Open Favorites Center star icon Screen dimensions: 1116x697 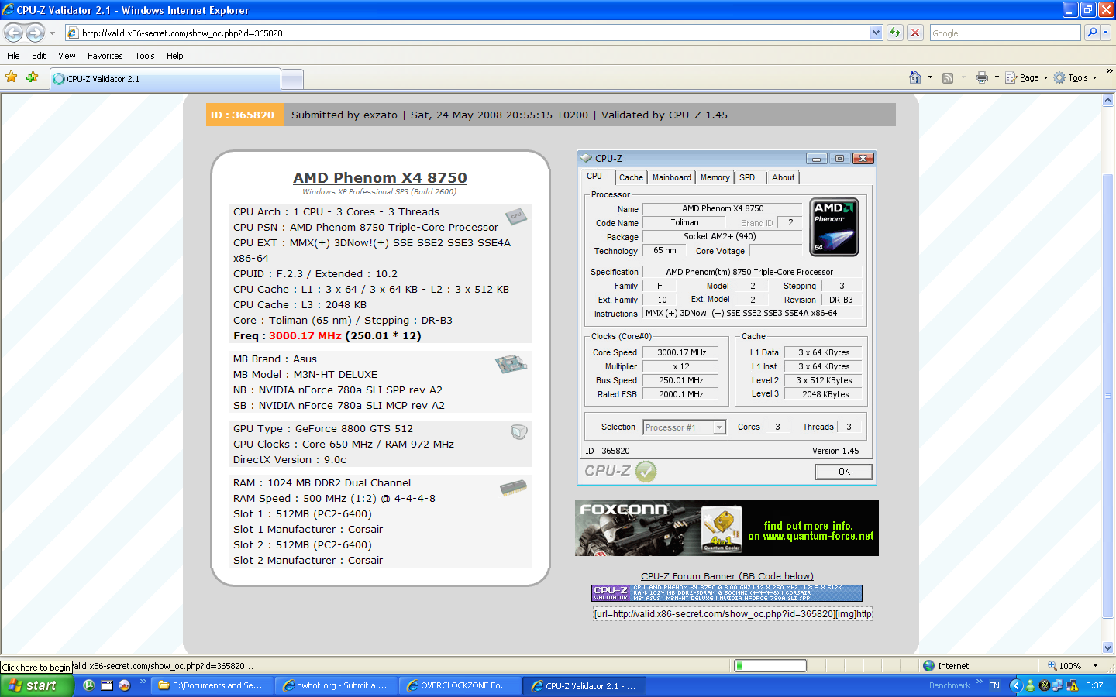click(x=11, y=77)
